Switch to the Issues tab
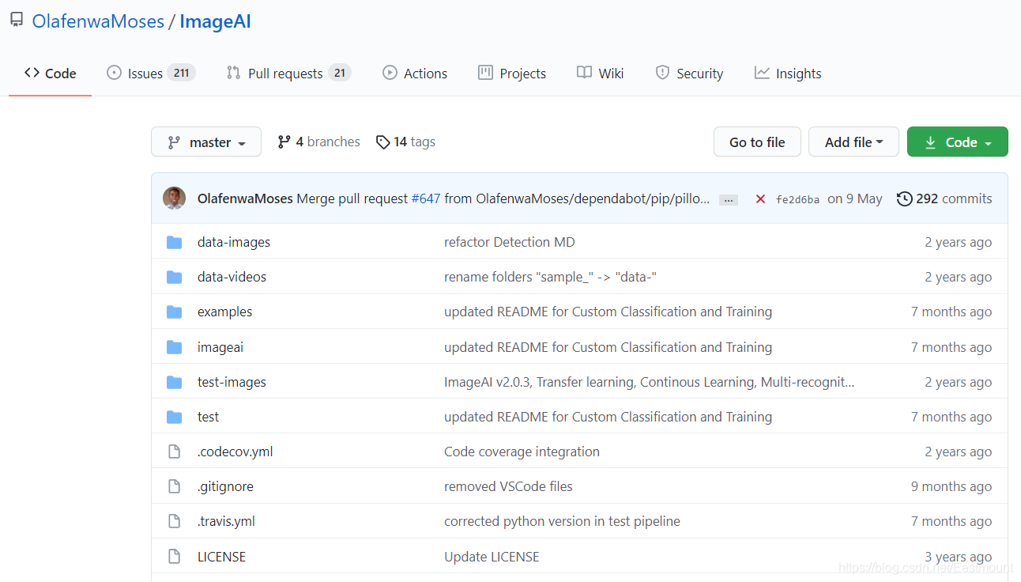The width and height of the screenshot is (1021, 582). (150, 74)
